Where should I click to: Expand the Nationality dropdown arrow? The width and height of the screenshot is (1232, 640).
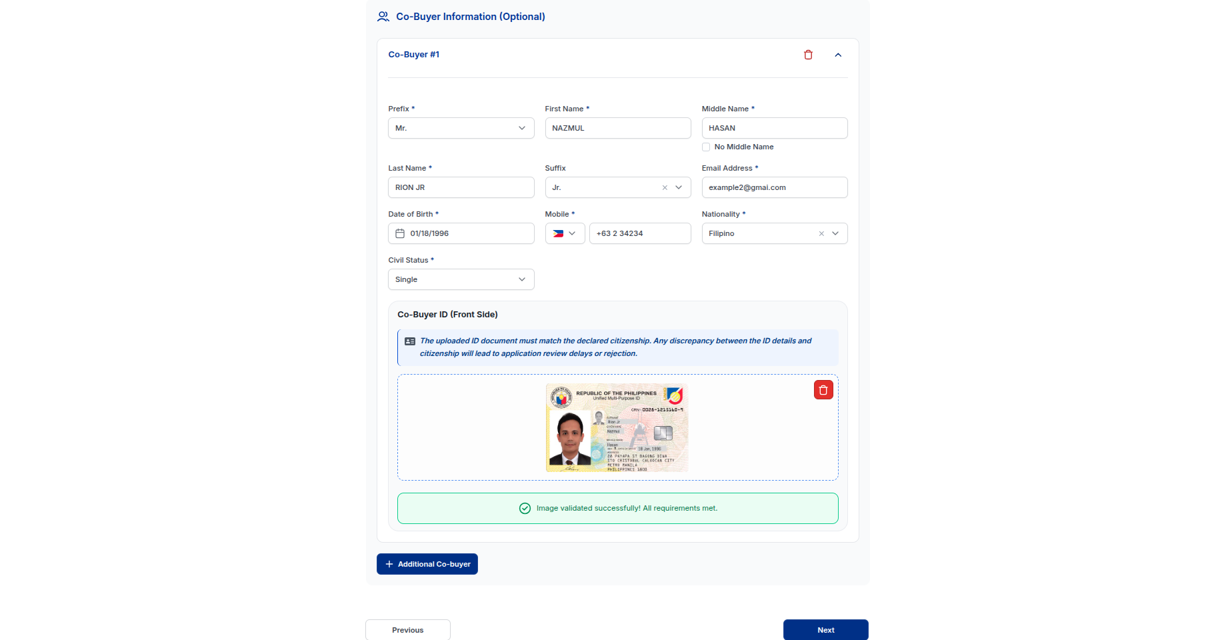pos(835,233)
